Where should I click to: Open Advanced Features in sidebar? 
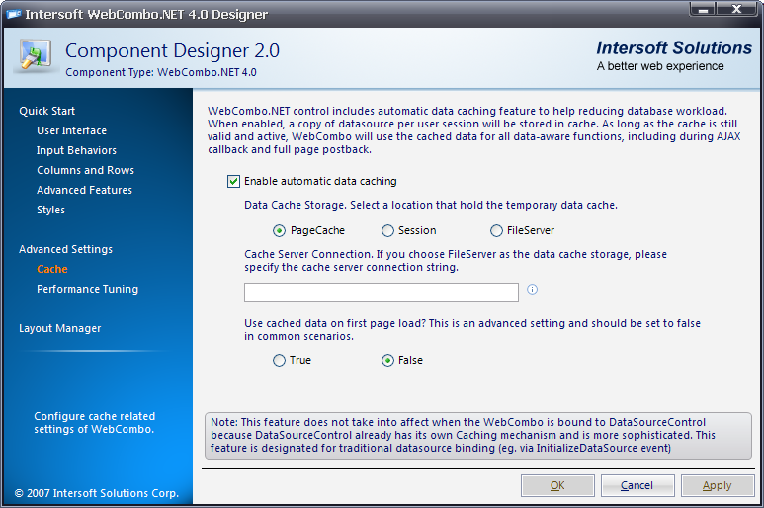(x=84, y=190)
